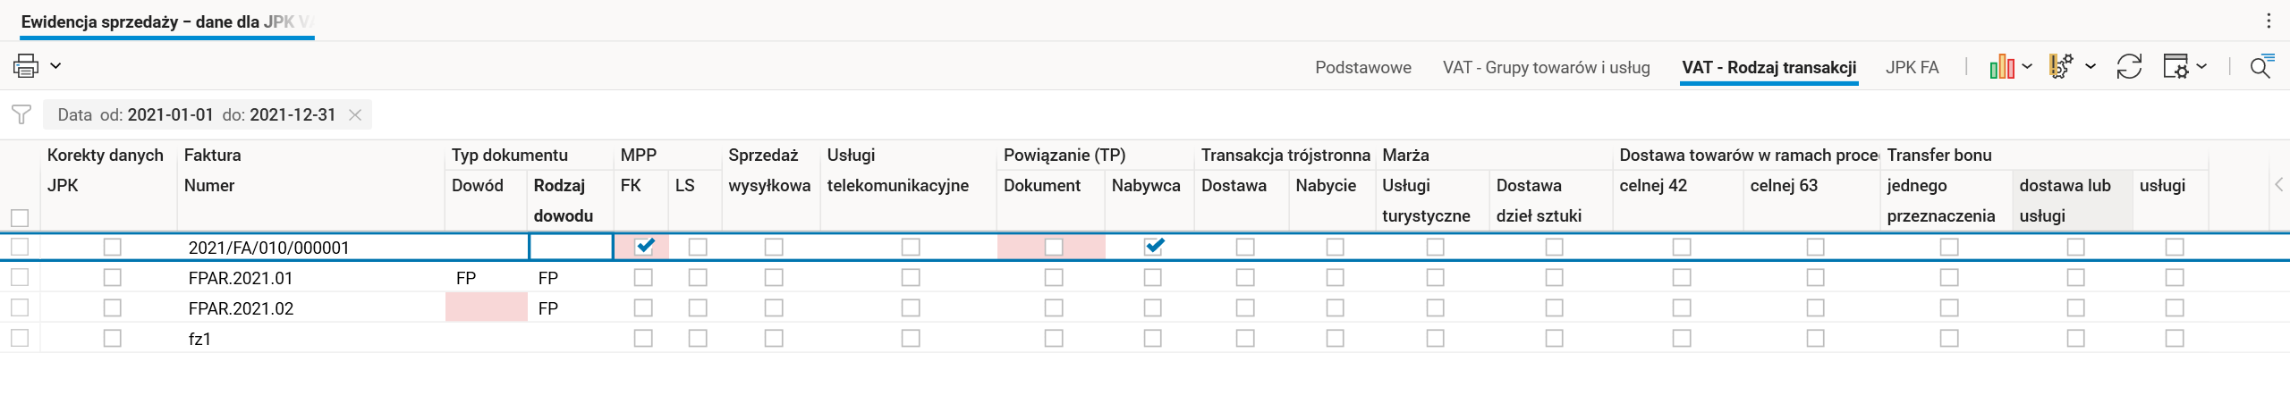Switch to the Podstawowe tab

coord(1362,68)
